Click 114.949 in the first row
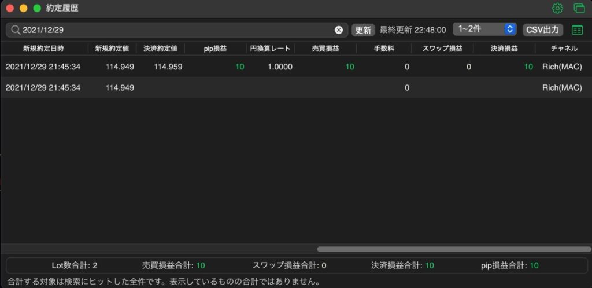This screenshot has width=592, height=288. click(120, 67)
